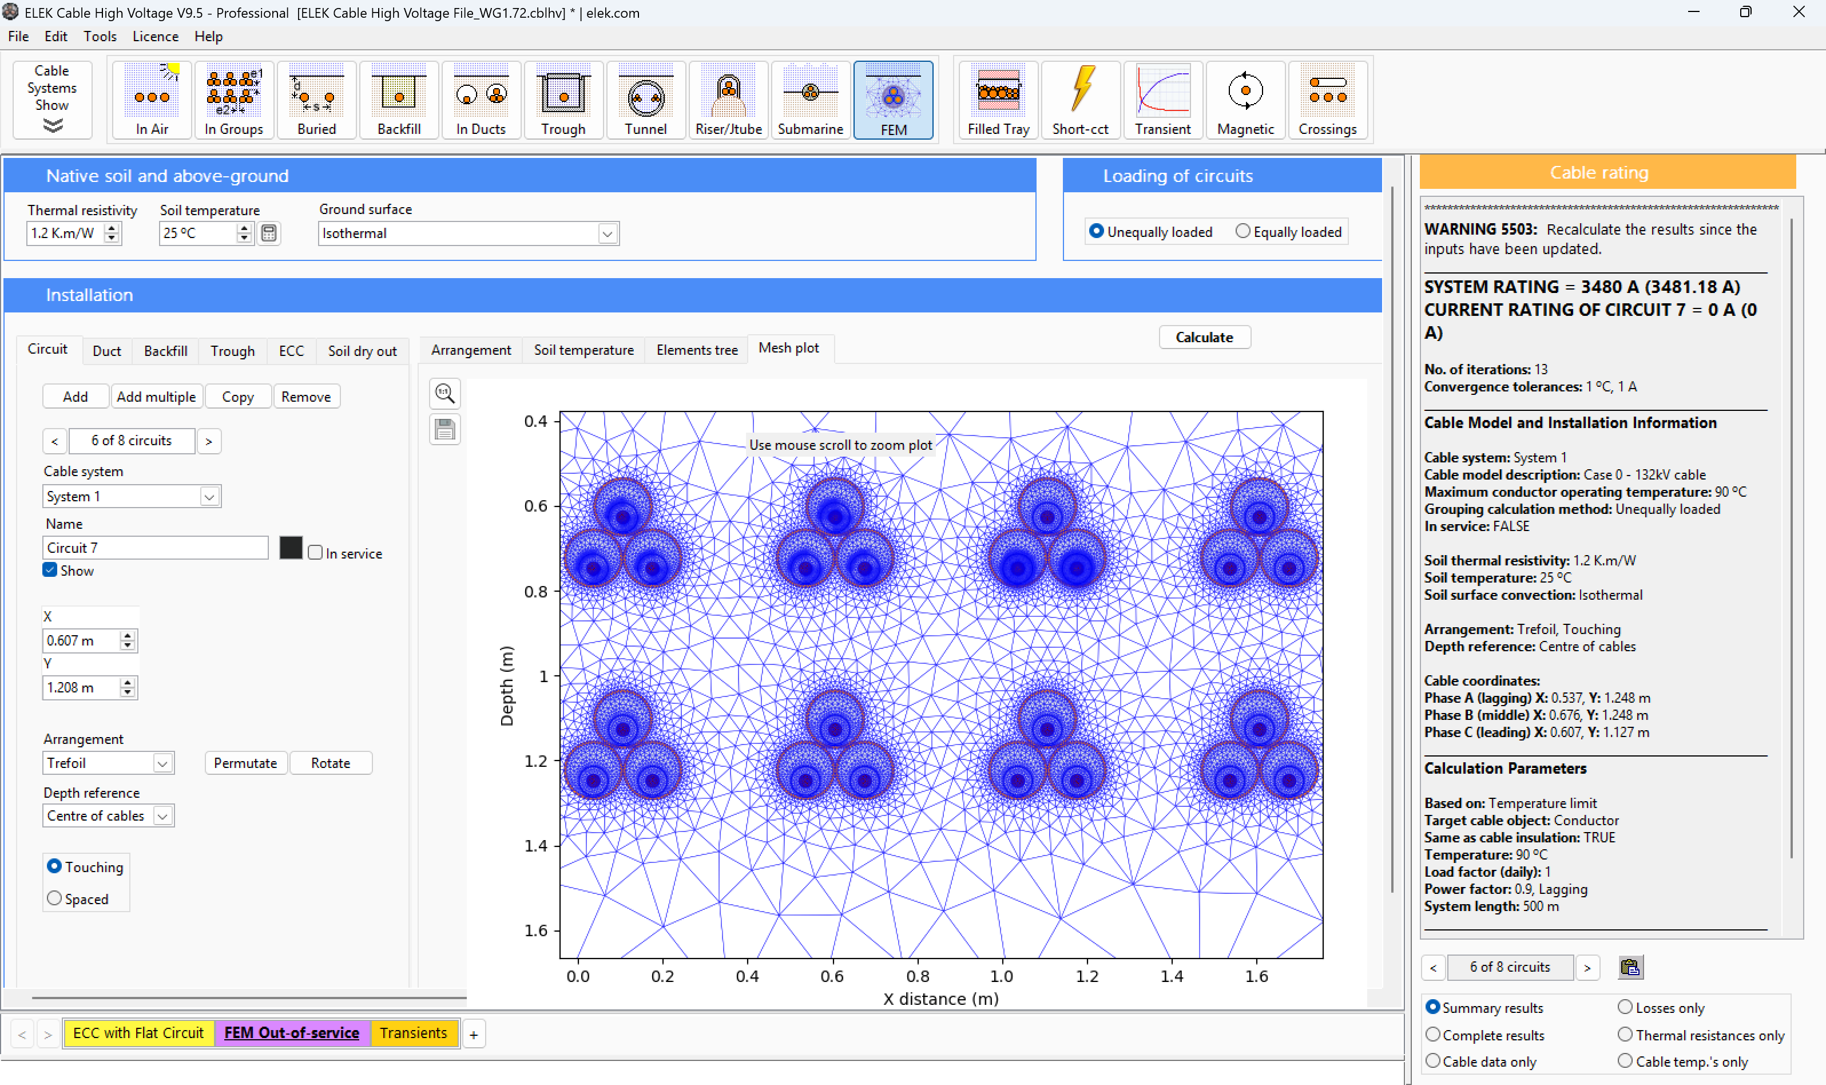Show previous circuit in Cable rating panel
1826x1085 pixels.
[1433, 967]
